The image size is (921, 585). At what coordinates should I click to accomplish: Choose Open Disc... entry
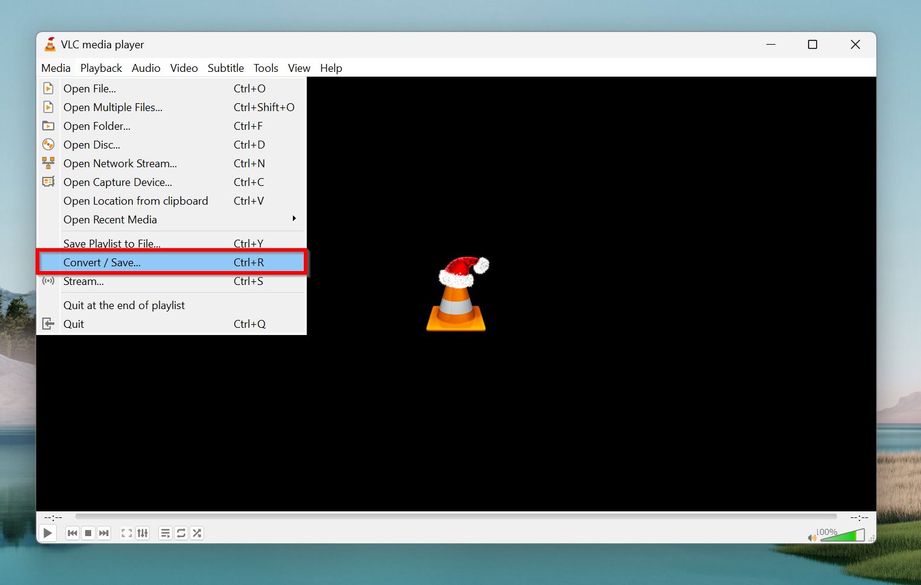click(172, 145)
